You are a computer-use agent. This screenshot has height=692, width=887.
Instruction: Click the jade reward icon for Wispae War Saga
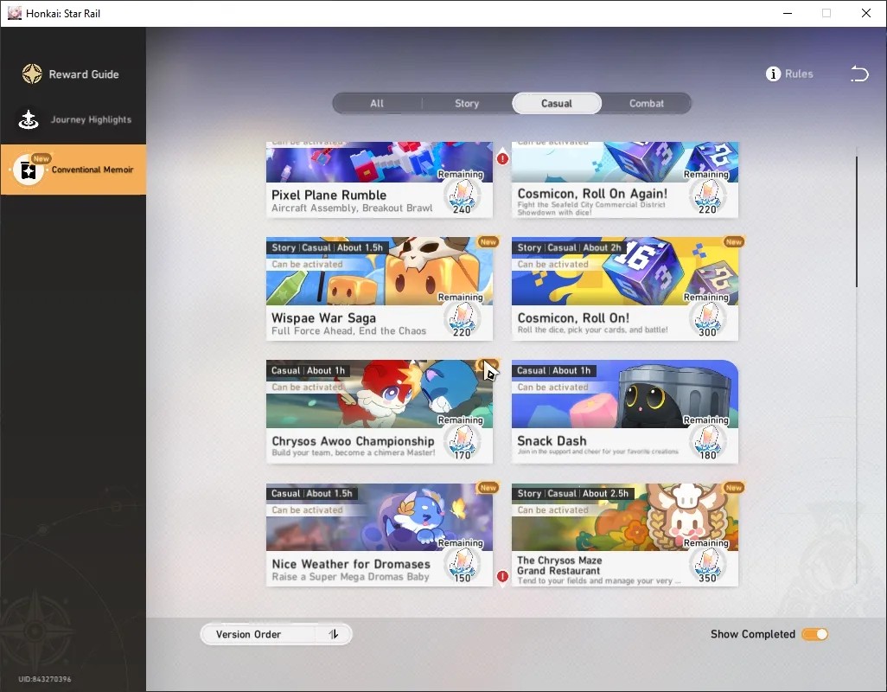tap(463, 319)
